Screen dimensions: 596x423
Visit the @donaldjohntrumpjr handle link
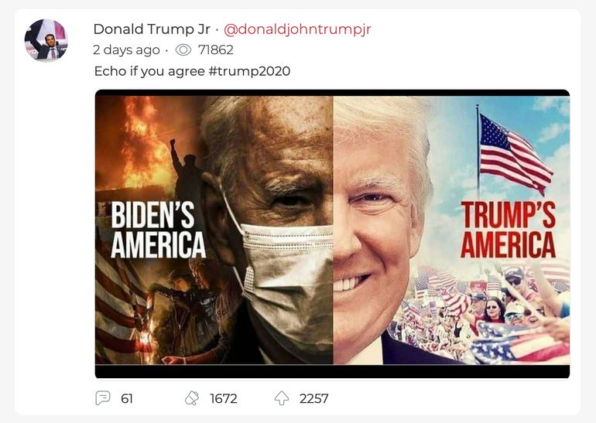click(x=297, y=29)
